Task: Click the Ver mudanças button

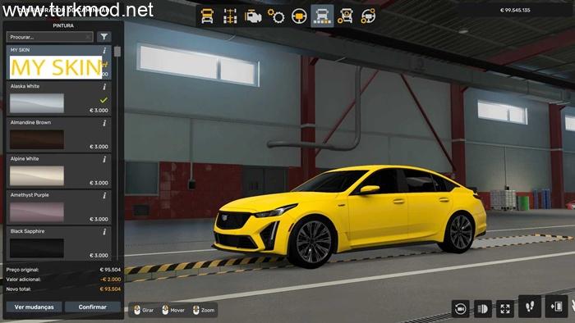Action: tap(34, 307)
